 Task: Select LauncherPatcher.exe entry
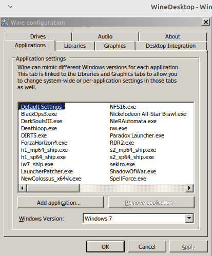47,171
